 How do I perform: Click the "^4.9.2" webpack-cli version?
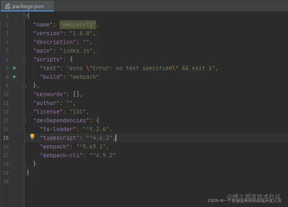(x=103, y=155)
